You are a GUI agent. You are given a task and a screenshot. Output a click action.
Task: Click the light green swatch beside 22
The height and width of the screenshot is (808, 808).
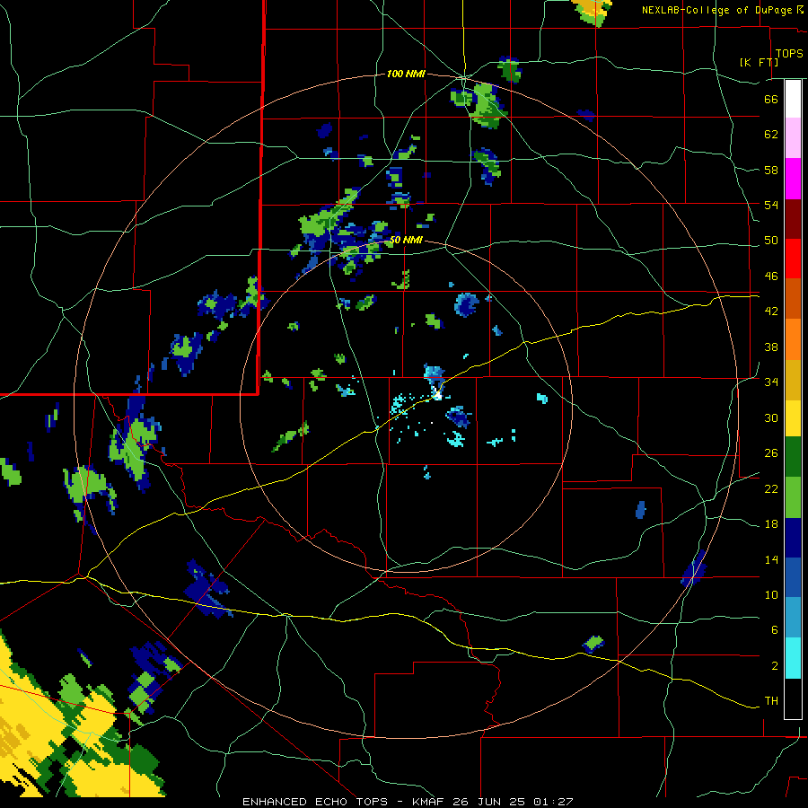(x=793, y=497)
